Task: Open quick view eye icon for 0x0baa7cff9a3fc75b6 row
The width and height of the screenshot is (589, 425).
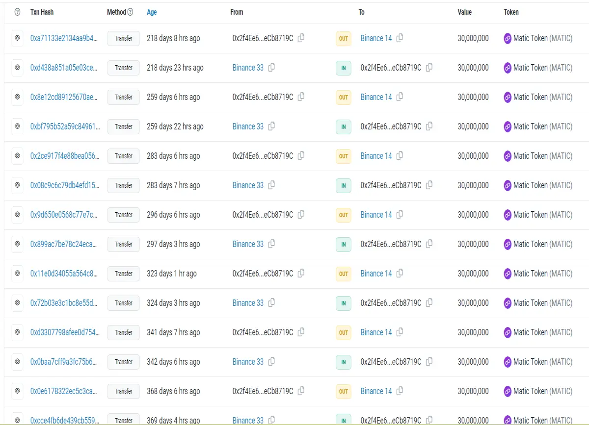Action: click(x=17, y=362)
